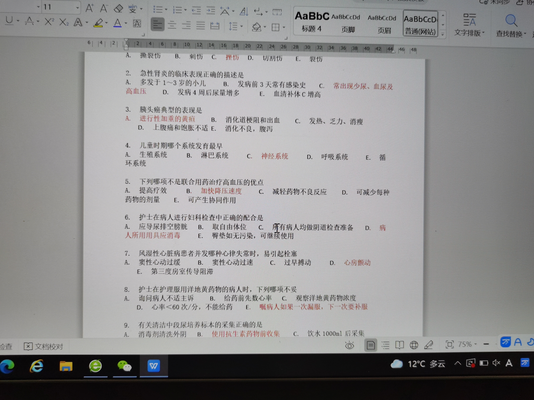This screenshot has height=400, width=534.
Task: Expand numbering style dropdown arrow
Action: (x=185, y=11)
